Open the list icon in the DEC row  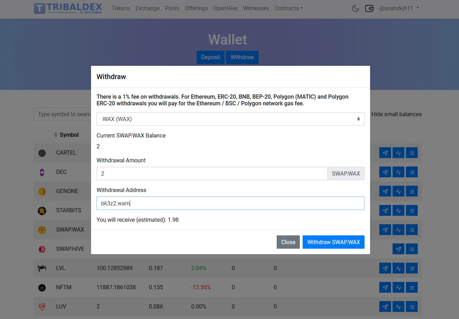(x=412, y=172)
